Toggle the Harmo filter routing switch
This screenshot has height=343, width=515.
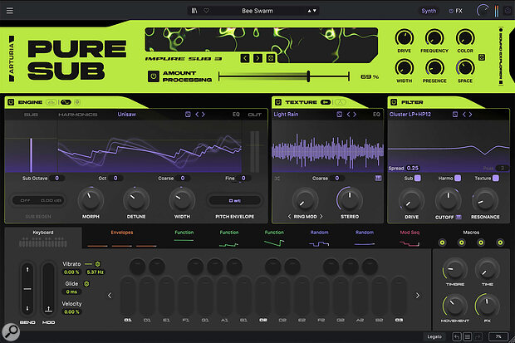[x=458, y=178]
